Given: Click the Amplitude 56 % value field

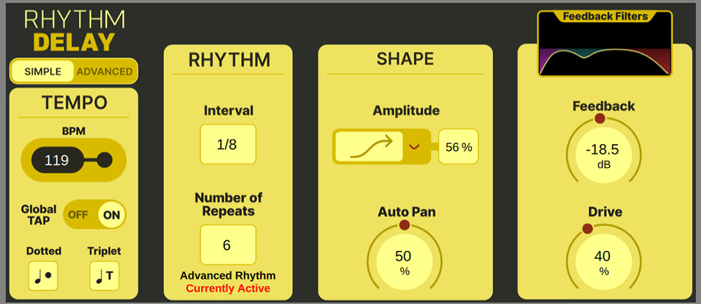Looking at the screenshot, I should click(x=459, y=147).
